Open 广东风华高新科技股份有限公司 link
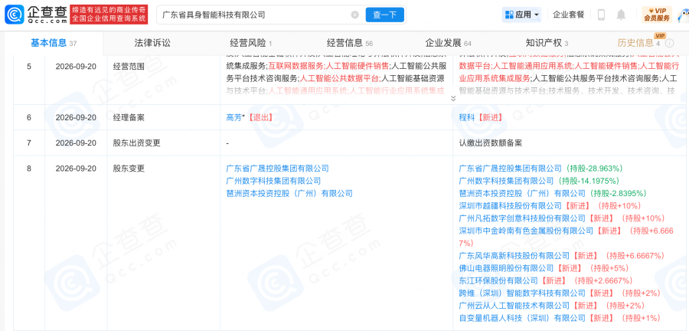Image resolution: width=689 pixels, height=331 pixels. [514, 255]
